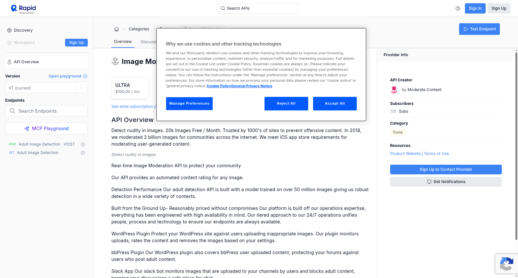Open the MCP Playground button
The width and height of the screenshot is (518, 278).
click(46, 129)
